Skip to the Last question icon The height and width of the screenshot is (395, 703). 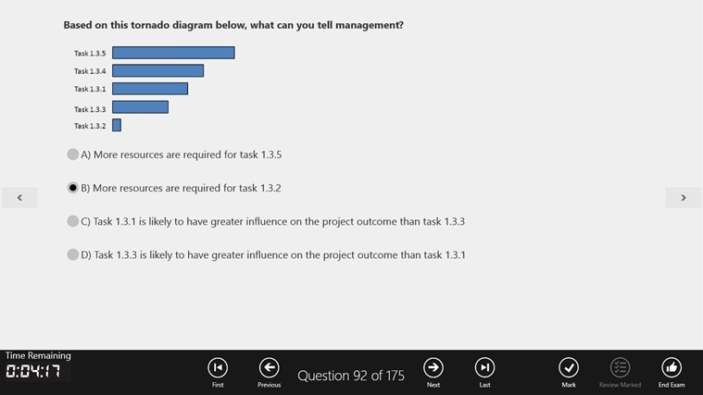484,367
